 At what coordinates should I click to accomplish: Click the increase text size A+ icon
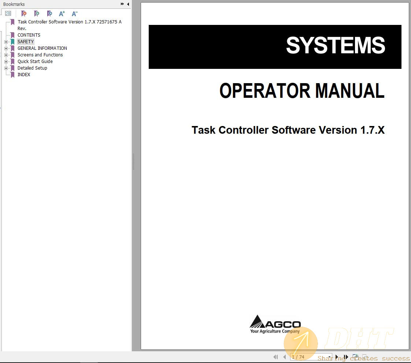click(62, 14)
